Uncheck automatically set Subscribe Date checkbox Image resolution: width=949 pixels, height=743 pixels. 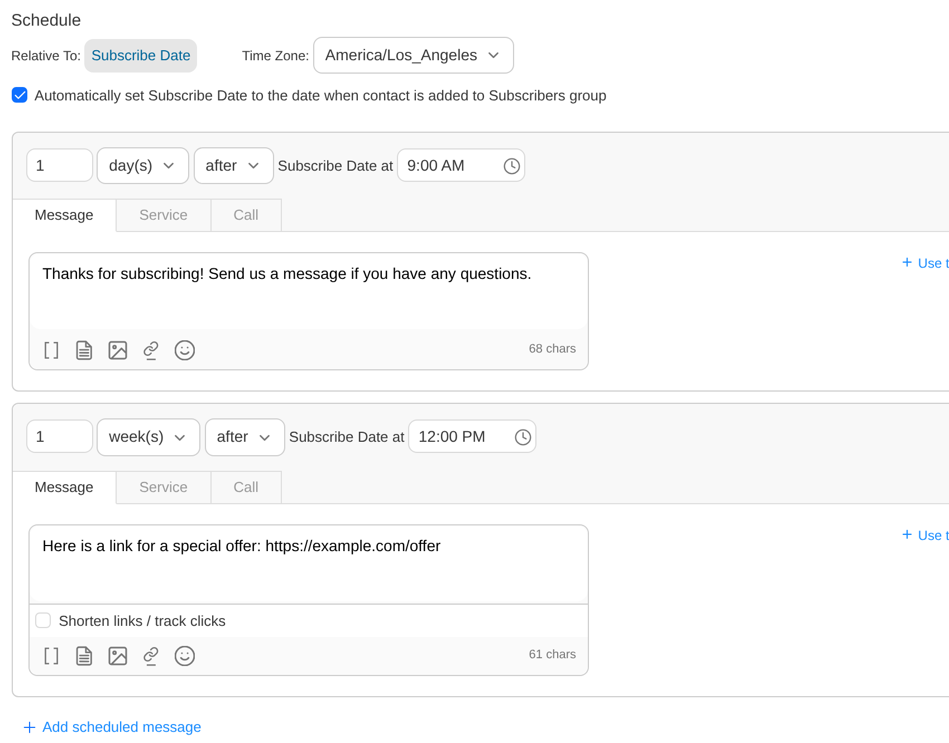(x=20, y=95)
